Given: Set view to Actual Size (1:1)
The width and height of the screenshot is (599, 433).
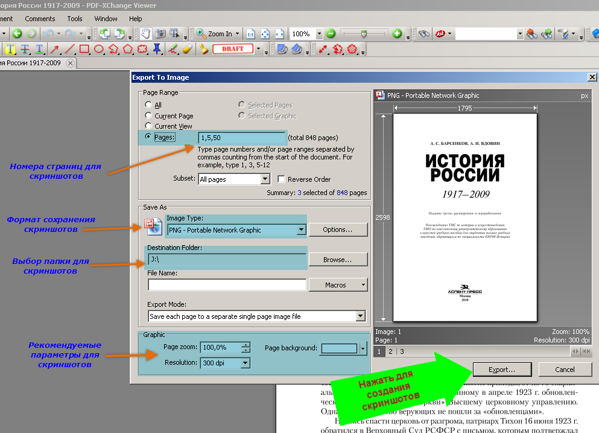Looking at the screenshot, I should [x=250, y=34].
